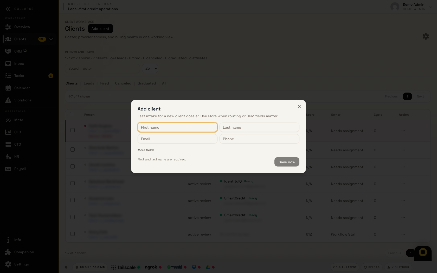Open the Overview sliders icon
The height and width of the screenshot is (273, 437).
point(8,27)
